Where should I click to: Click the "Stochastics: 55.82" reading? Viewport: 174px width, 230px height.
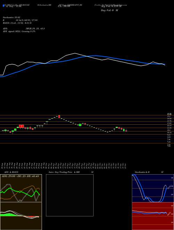11,17
